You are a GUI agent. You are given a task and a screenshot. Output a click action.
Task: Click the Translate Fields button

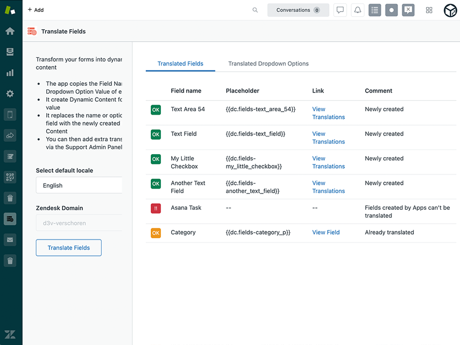click(x=68, y=248)
